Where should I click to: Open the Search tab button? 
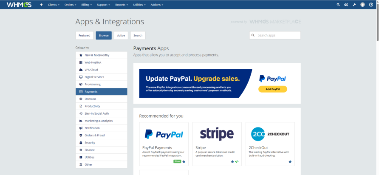point(138,35)
